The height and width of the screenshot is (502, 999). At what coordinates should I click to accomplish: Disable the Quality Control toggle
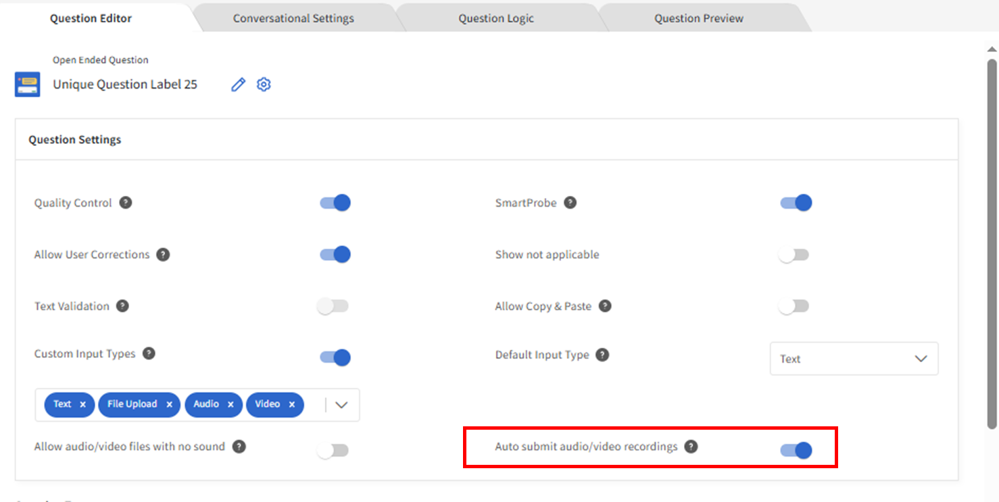point(335,203)
